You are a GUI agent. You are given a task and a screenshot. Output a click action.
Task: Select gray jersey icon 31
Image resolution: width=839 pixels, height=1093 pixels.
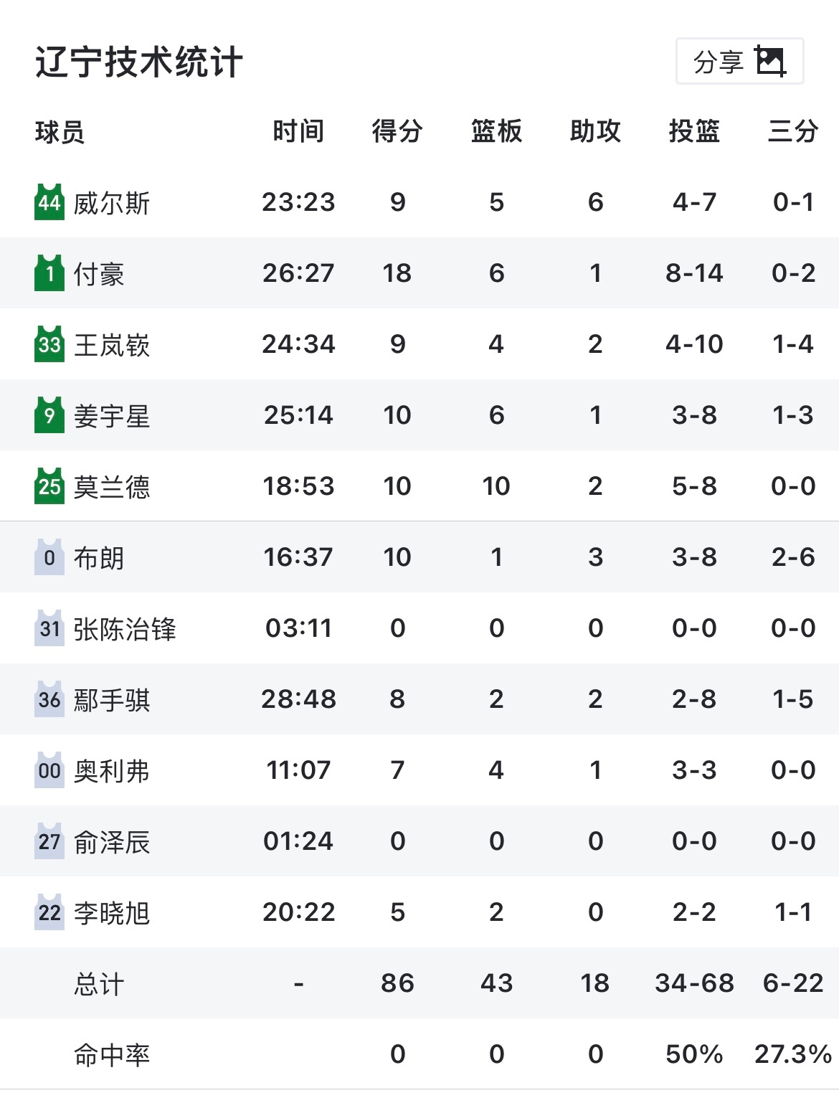[49, 628]
